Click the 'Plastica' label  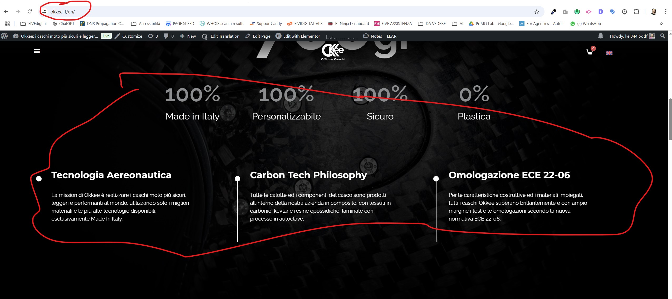474,116
